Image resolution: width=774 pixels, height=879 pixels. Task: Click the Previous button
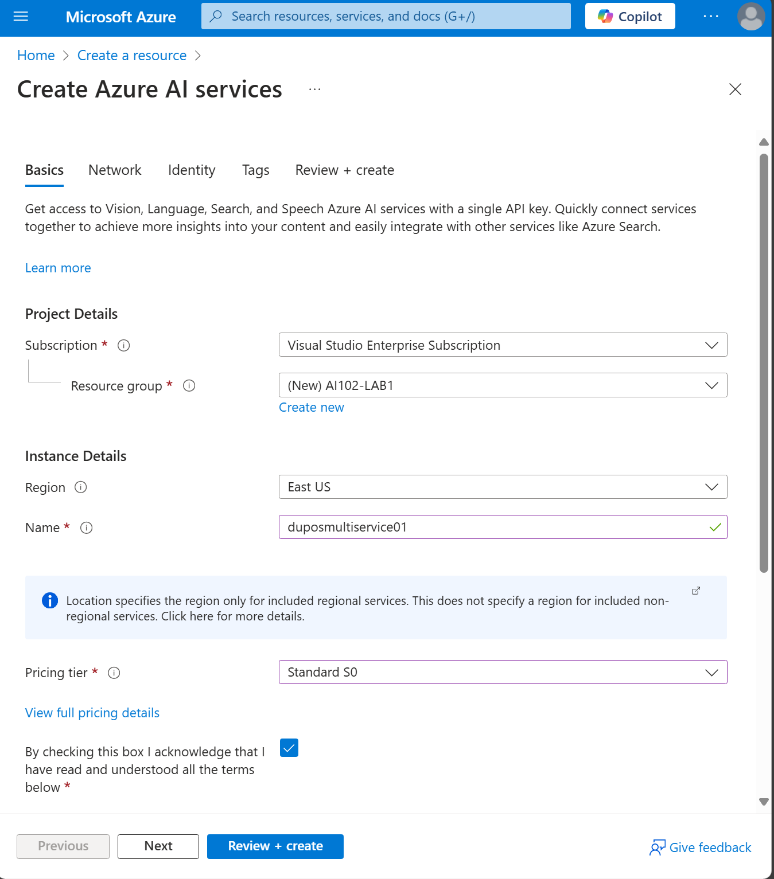point(63,846)
